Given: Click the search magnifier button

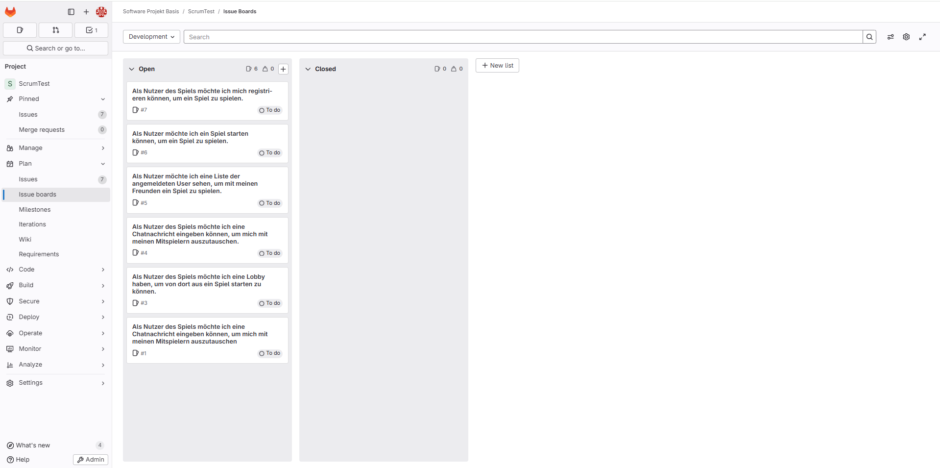Looking at the screenshot, I should (x=869, y=37).
